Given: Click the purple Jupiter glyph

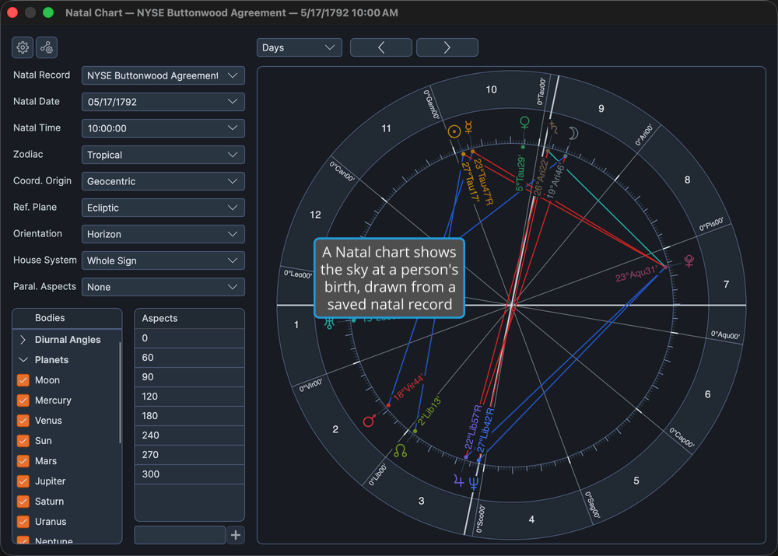Looking at the screenshot, I should click(x=458, y=480).
